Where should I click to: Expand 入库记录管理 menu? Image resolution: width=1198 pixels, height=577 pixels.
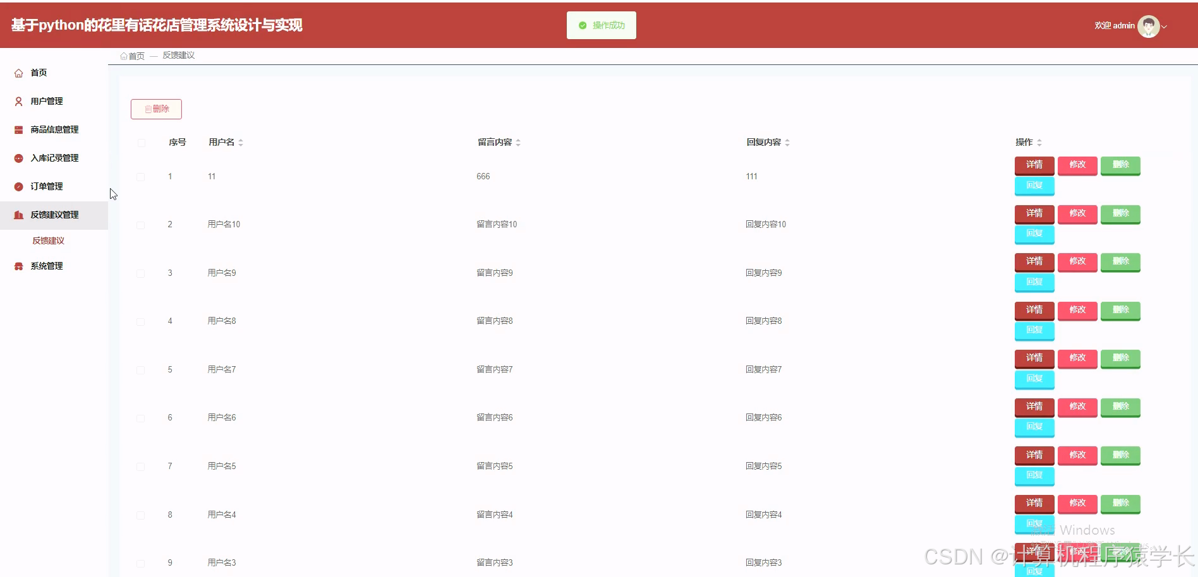click(54, 158)
